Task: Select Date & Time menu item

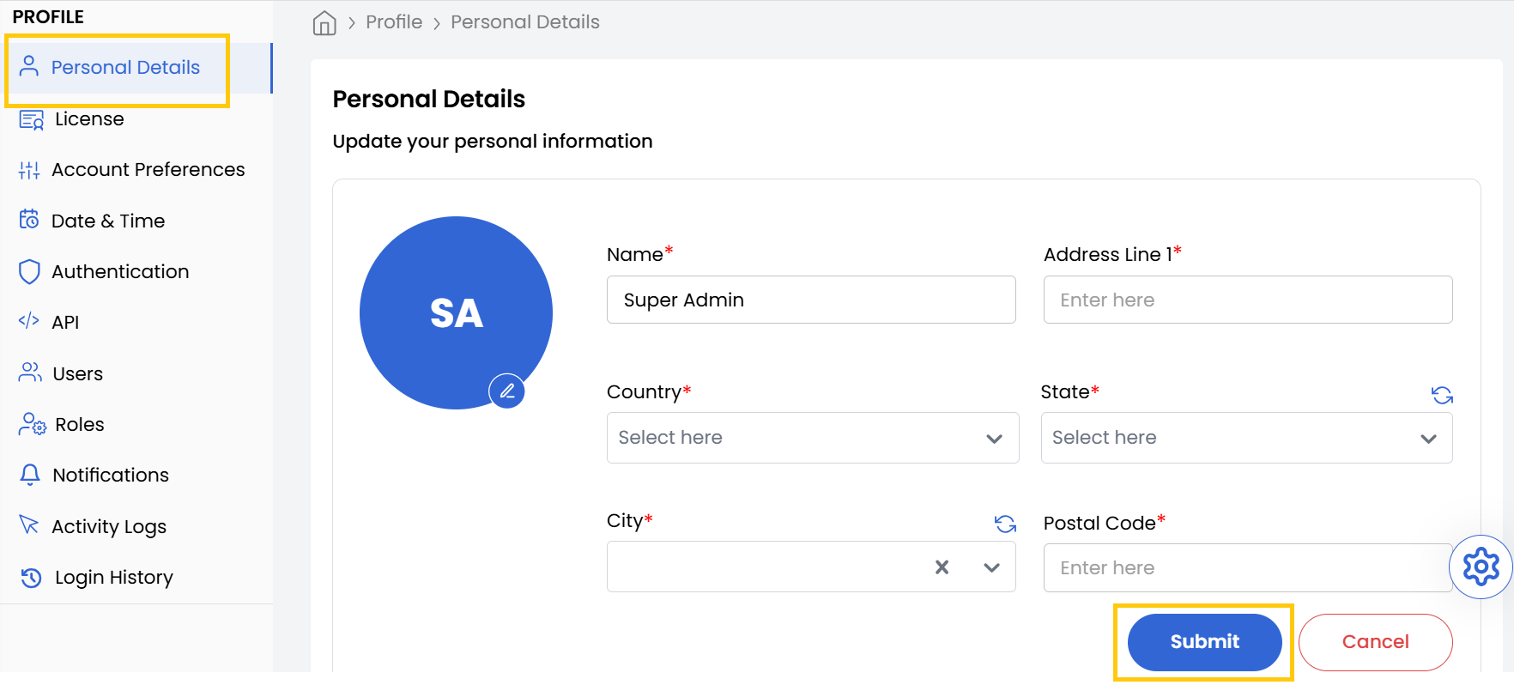Action: (137, 221)
